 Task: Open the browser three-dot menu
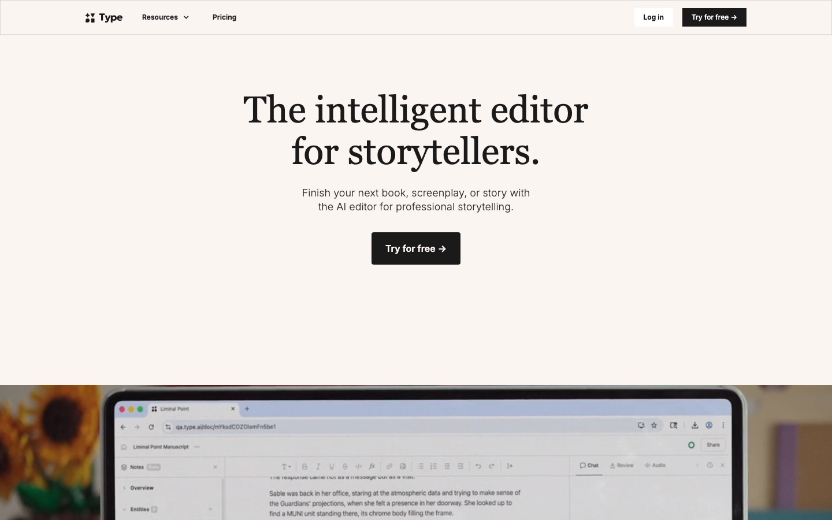click(723, 425)
